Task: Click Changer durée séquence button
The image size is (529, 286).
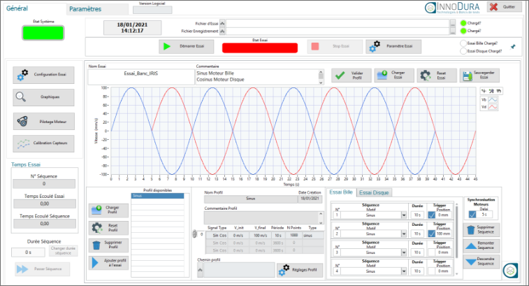Action: coord(64,251)
